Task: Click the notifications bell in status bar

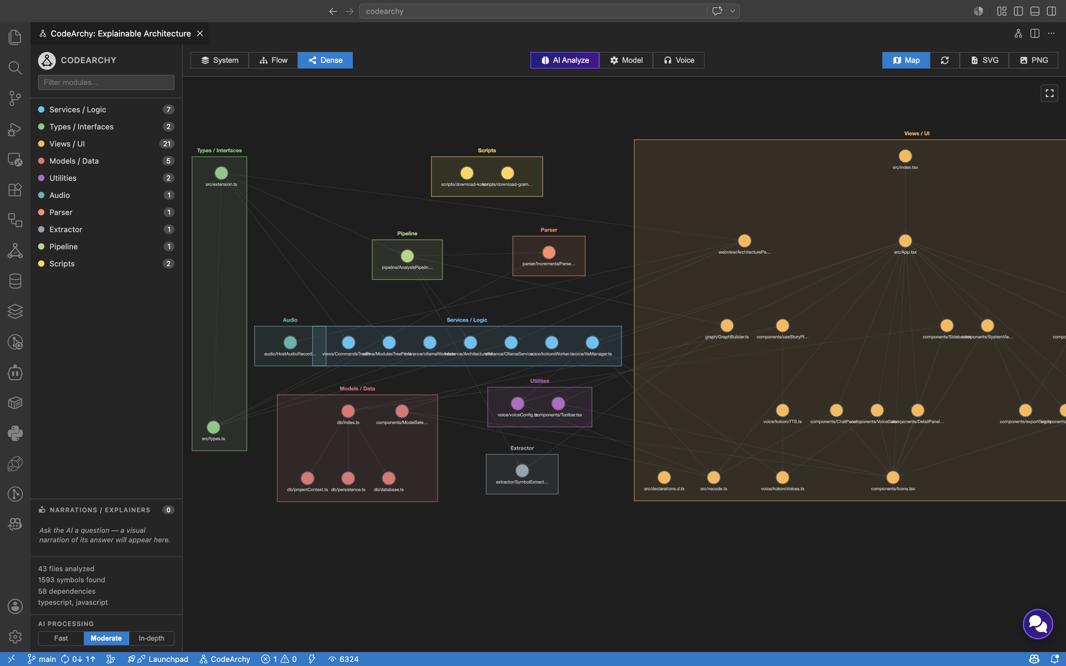Action: click(1055, 659)
